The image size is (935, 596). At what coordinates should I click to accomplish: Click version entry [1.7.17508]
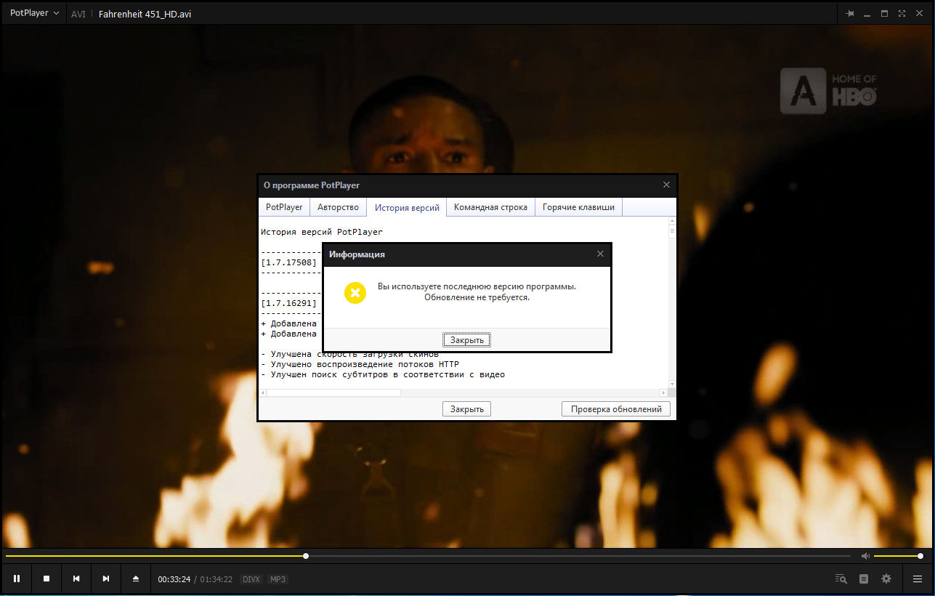pyautogui.click(x=288, y=262)
